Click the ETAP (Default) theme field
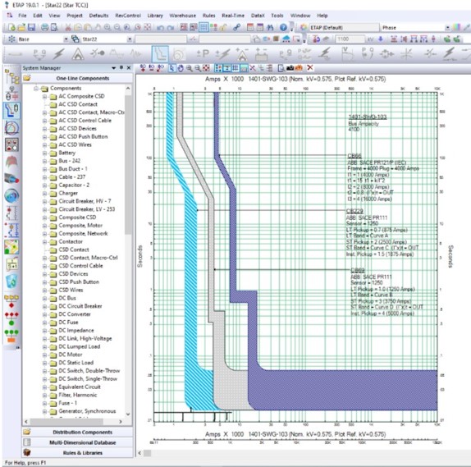 pos(344,28)
